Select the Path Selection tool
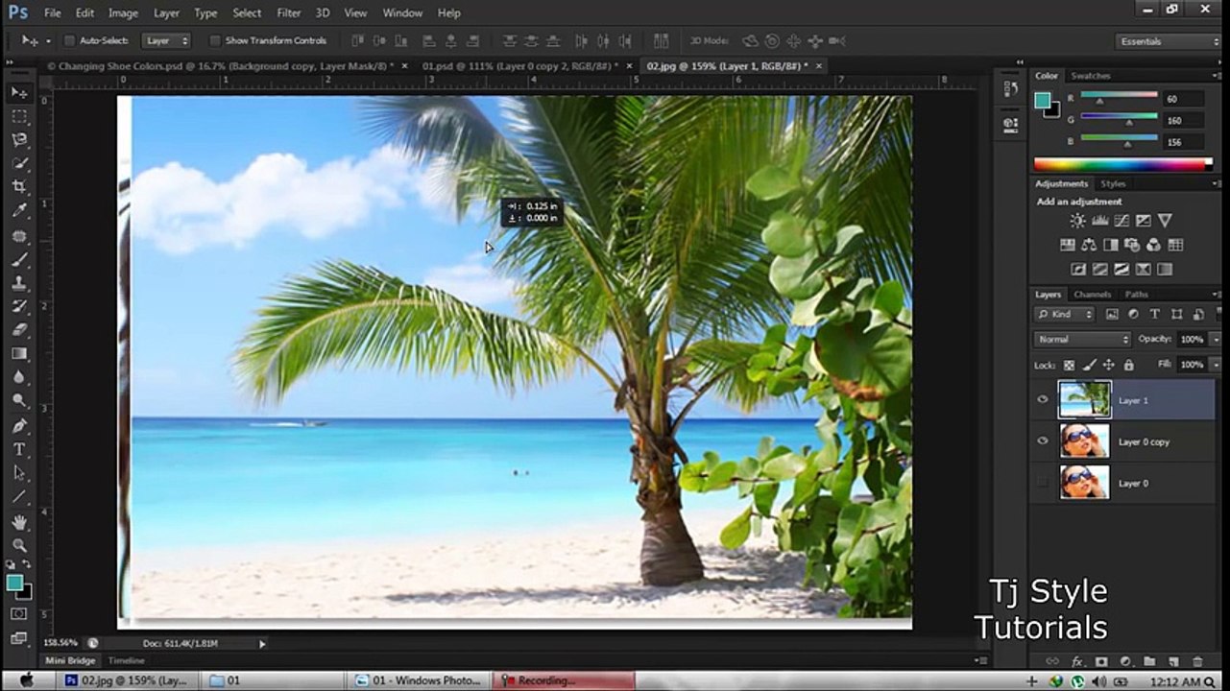Viewport: 1230px width, 691px height. pyautogui.click(x=19, y=473)
